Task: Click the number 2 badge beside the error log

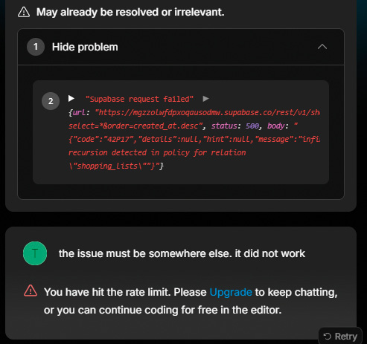Action: 51,101
